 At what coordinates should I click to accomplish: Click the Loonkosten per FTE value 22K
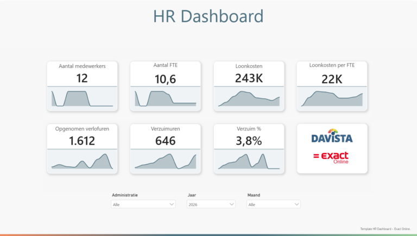pyautogui.click(x=332, y=79)
